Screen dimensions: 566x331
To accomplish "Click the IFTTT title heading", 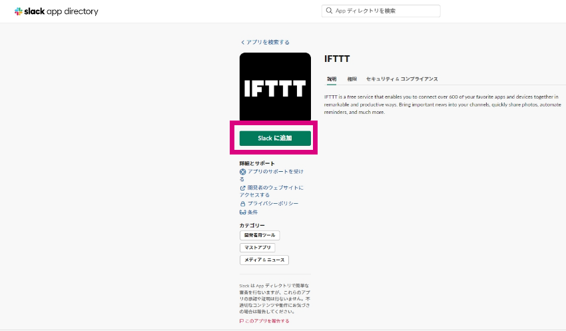I will [x=337, y=59].
